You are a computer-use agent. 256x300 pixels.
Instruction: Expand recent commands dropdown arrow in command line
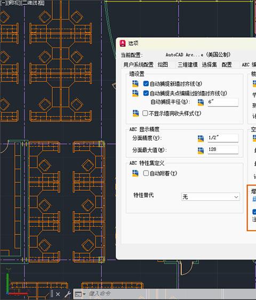coord(84,294)
